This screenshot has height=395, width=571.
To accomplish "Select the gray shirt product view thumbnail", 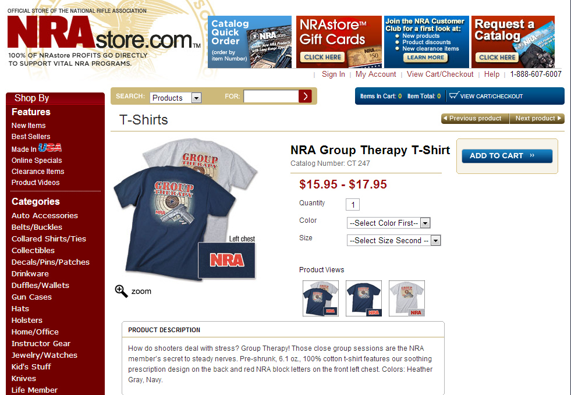I will [x=407, y=298].
